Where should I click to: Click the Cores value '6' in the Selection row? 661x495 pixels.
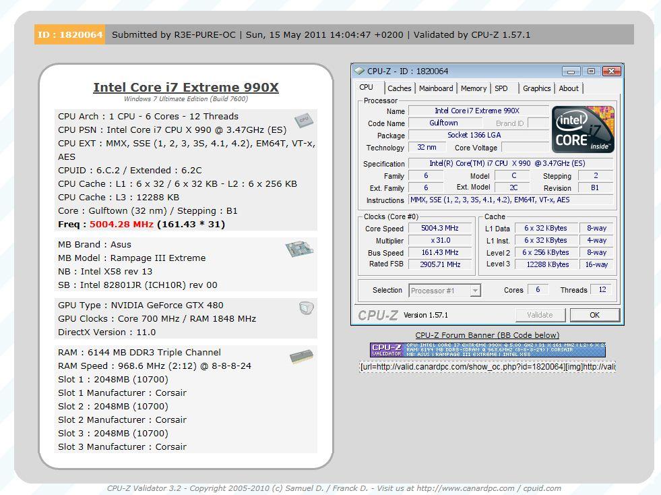538,289
